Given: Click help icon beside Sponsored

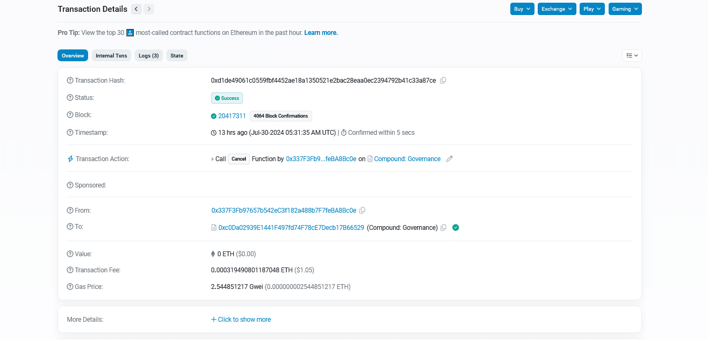Looking at the screenshot, I should 70,185.
